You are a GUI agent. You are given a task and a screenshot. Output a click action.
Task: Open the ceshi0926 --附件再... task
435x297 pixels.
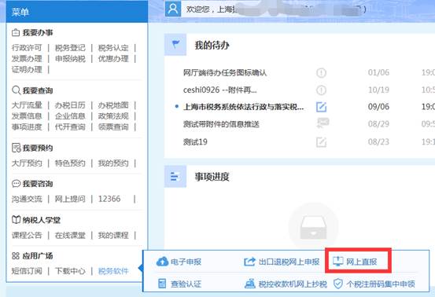[x=219, y=90]
